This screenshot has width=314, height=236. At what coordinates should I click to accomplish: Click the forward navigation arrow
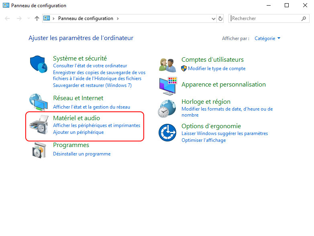tap(19, 18)
